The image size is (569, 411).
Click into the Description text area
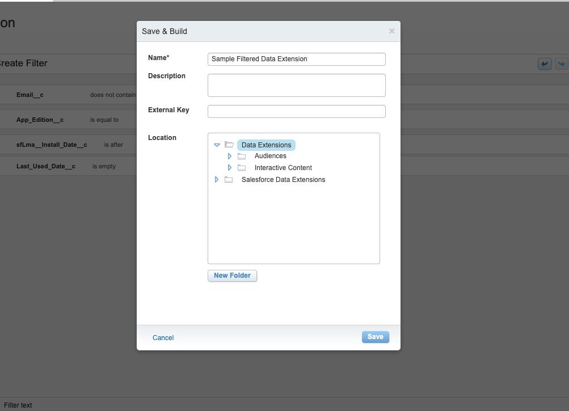tap(296, 85)
